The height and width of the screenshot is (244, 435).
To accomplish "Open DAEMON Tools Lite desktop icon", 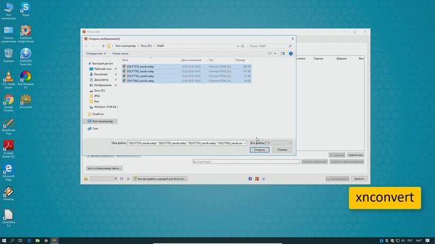I will coord(26,57).
